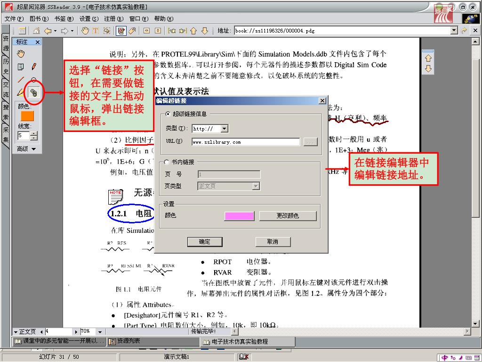This screenshot has height=362, width=482.
Task: Click the orange annotation color swatch
Action: (x=27, y=116)
